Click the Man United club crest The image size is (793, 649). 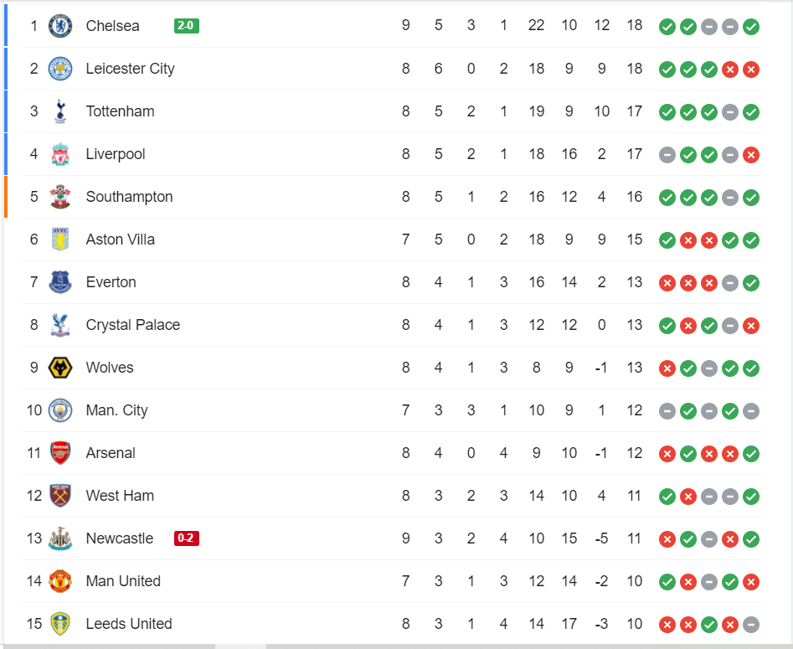[60, 581]
